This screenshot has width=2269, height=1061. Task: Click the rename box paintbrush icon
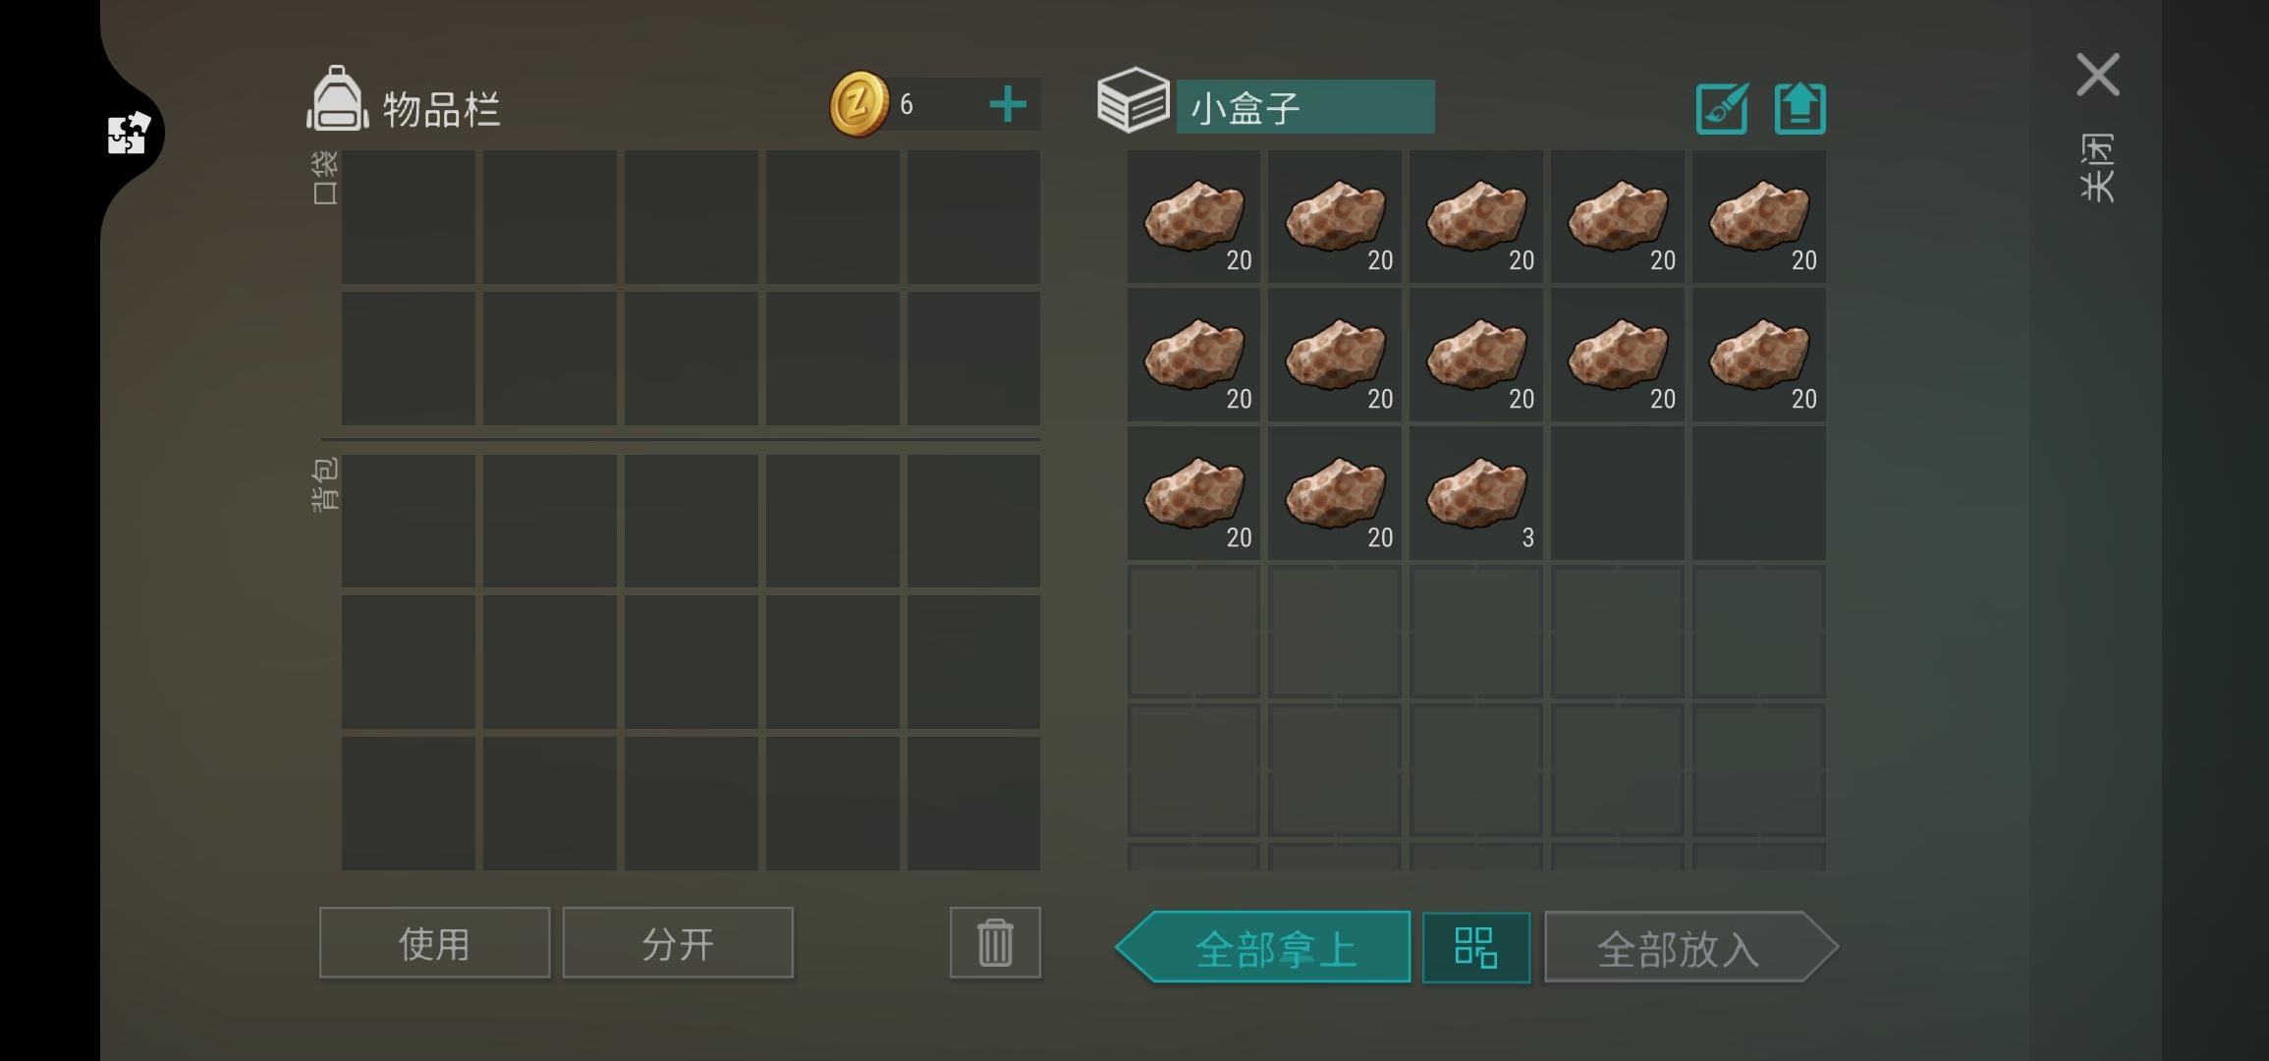1722,108
